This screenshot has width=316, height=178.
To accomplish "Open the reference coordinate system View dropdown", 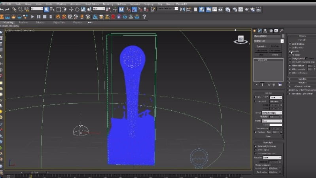I will [x=99, y=9].
